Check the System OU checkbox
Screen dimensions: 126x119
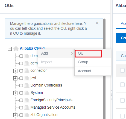[x=21, y=93]
